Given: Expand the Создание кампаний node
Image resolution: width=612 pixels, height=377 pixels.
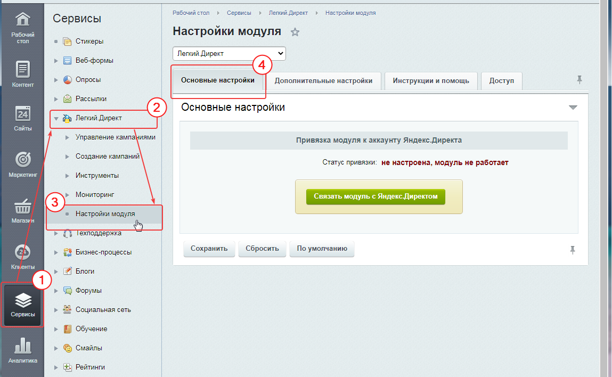Looking at the screenshot, I should click(67, 157).
